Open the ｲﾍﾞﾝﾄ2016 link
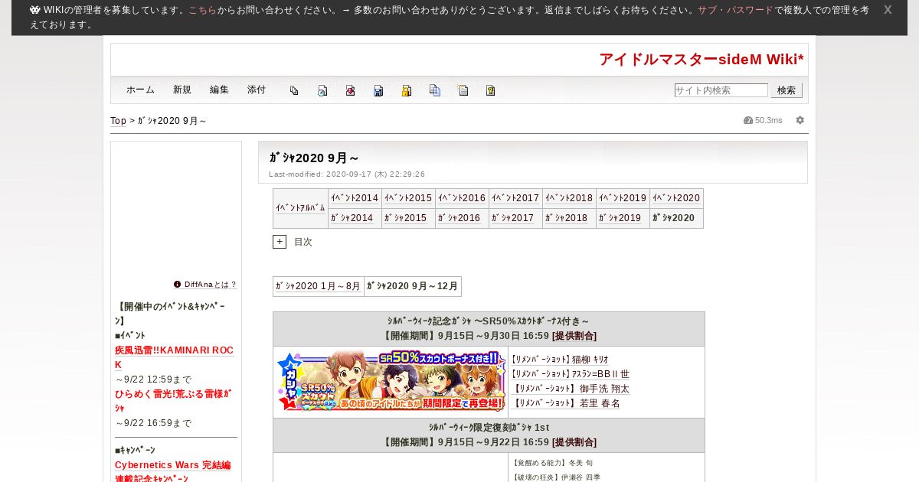 tap(462, 198)
